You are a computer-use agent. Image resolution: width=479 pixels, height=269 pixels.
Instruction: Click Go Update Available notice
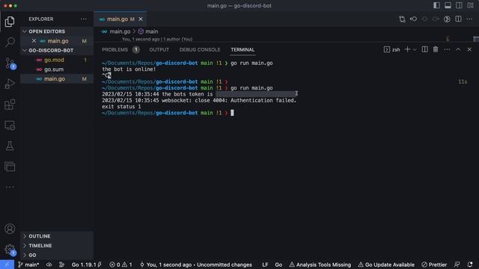coord(386,265)
